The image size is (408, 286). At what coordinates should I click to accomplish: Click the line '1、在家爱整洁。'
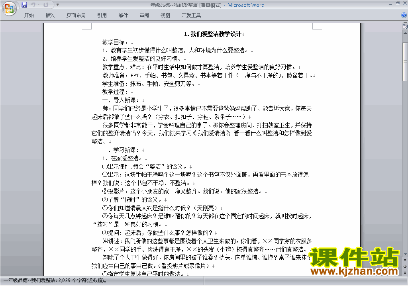point(122,158)
